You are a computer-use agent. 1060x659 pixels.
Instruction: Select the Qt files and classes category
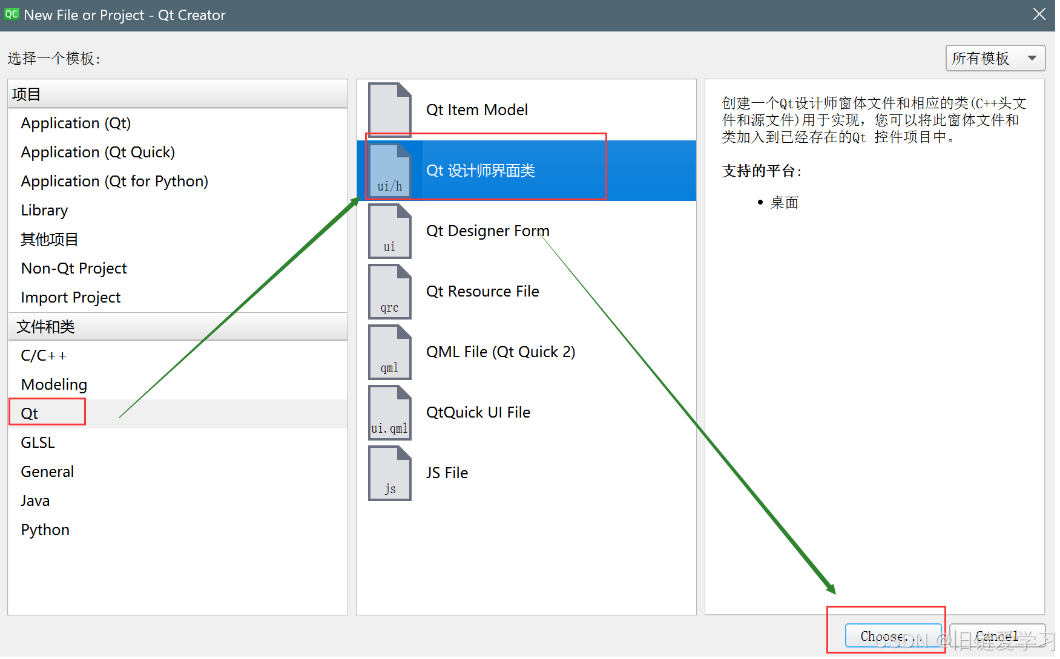(x=178, y=413)
